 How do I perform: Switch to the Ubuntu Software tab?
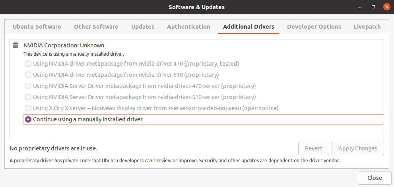click(x=37, y=27)
